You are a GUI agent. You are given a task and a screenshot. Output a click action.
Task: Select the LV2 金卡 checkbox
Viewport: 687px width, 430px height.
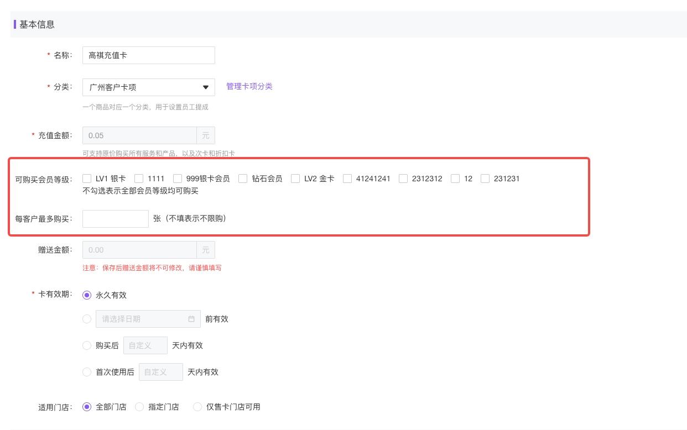point(295,179)
